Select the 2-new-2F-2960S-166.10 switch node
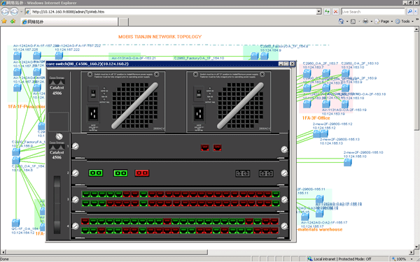Viewport: 420px width, 262px height. pyautogui.click(x=348, y=162)
